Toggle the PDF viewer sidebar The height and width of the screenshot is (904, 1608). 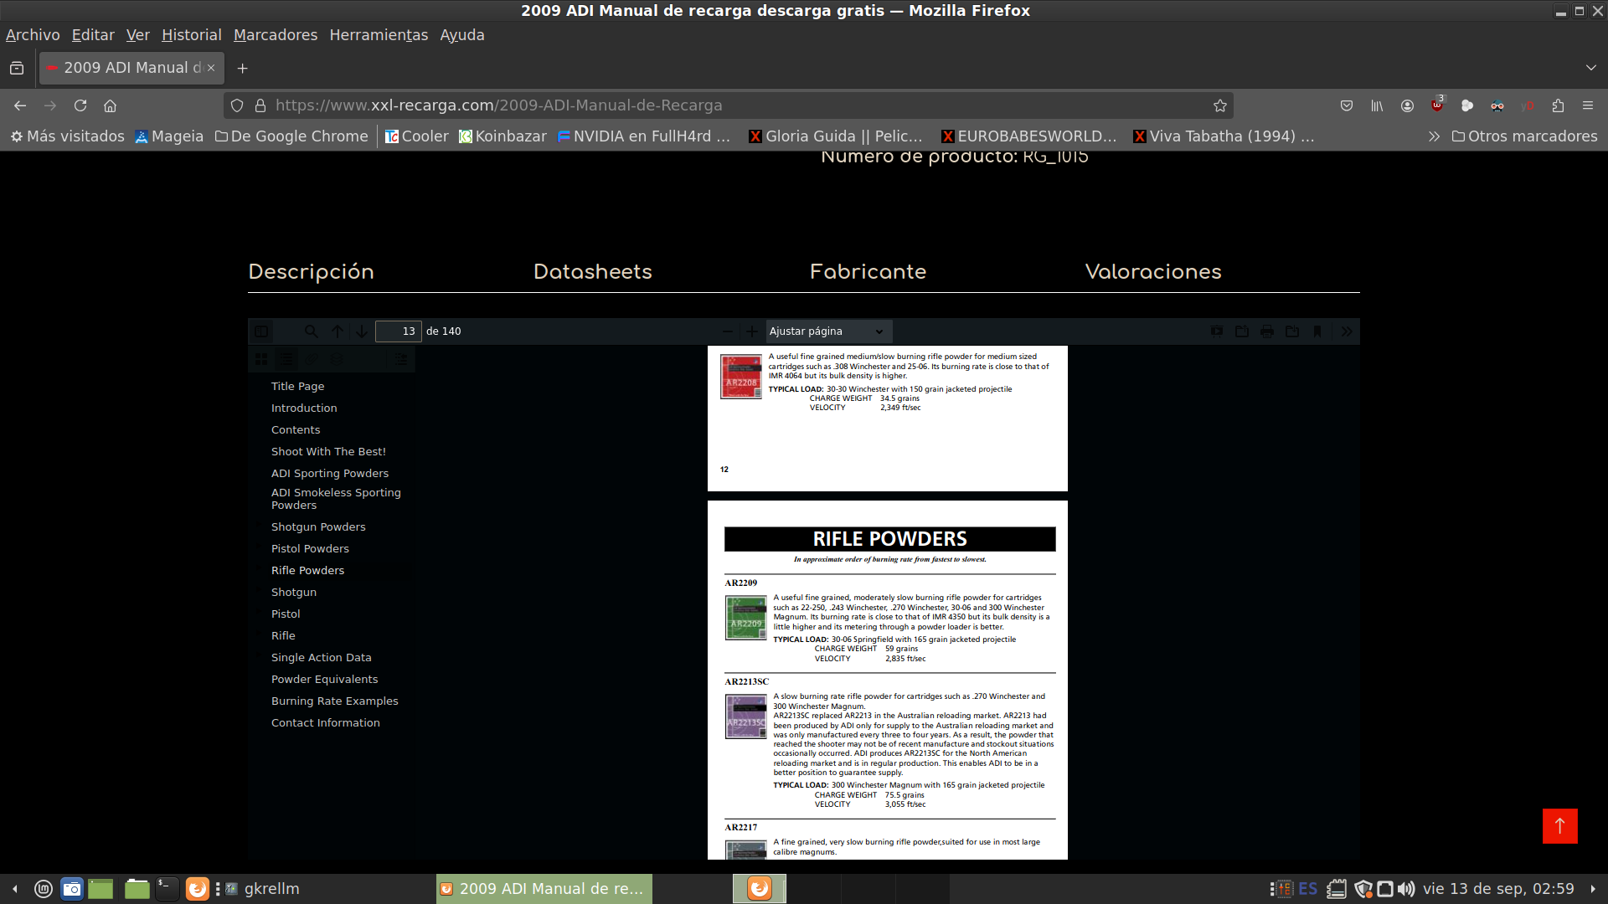click(x=261, y=331)
